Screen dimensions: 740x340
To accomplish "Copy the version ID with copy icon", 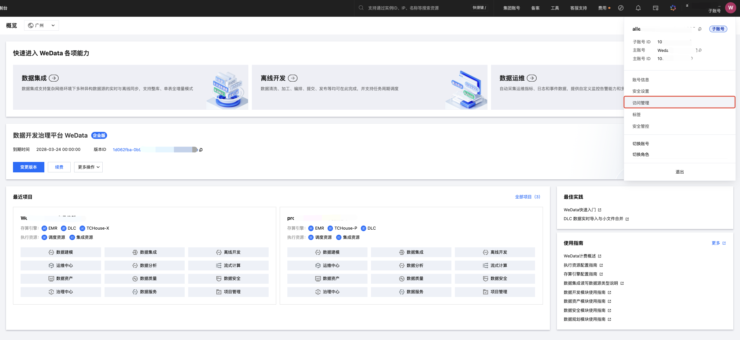I will click(x=201, y=150).
